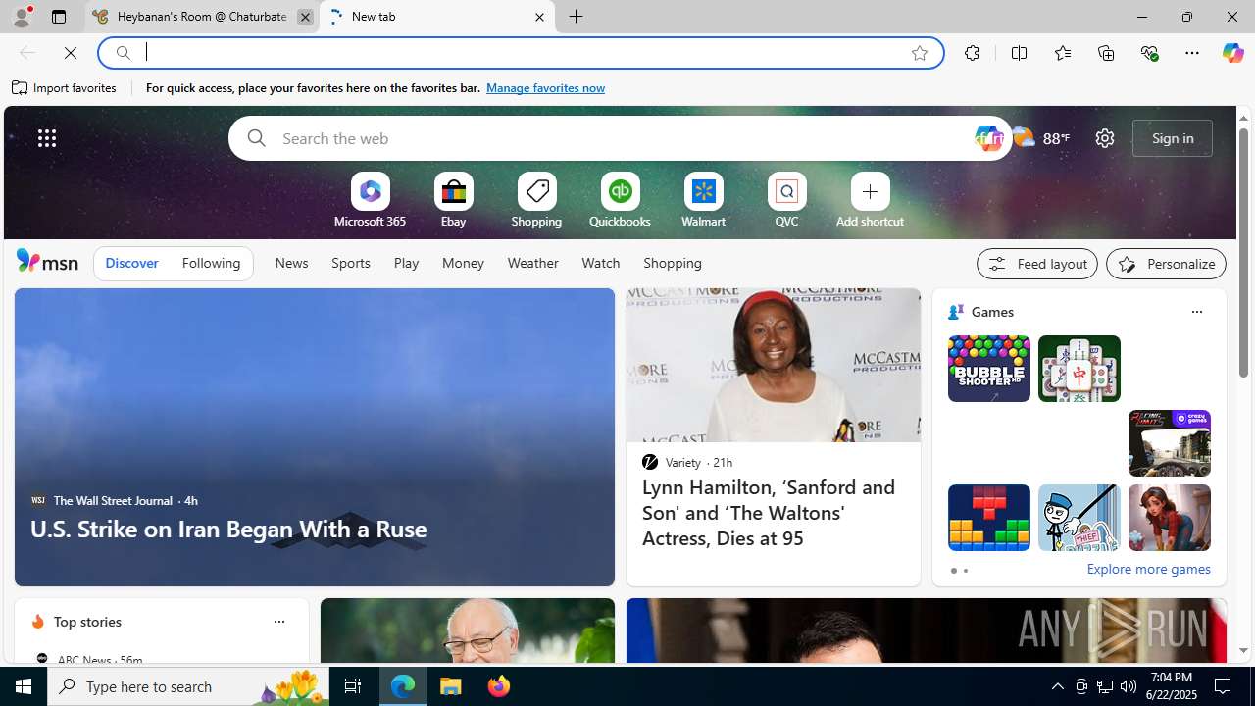Image resolution: width=1255 pixels, height=706 pixels.
Task: Open the Edge profile icon
Action: (x=21, y=17)
